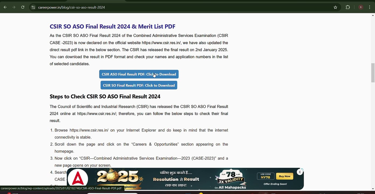Click the status bar link URL preview
The image size is (375, 194).
click(x=61, y=188)
